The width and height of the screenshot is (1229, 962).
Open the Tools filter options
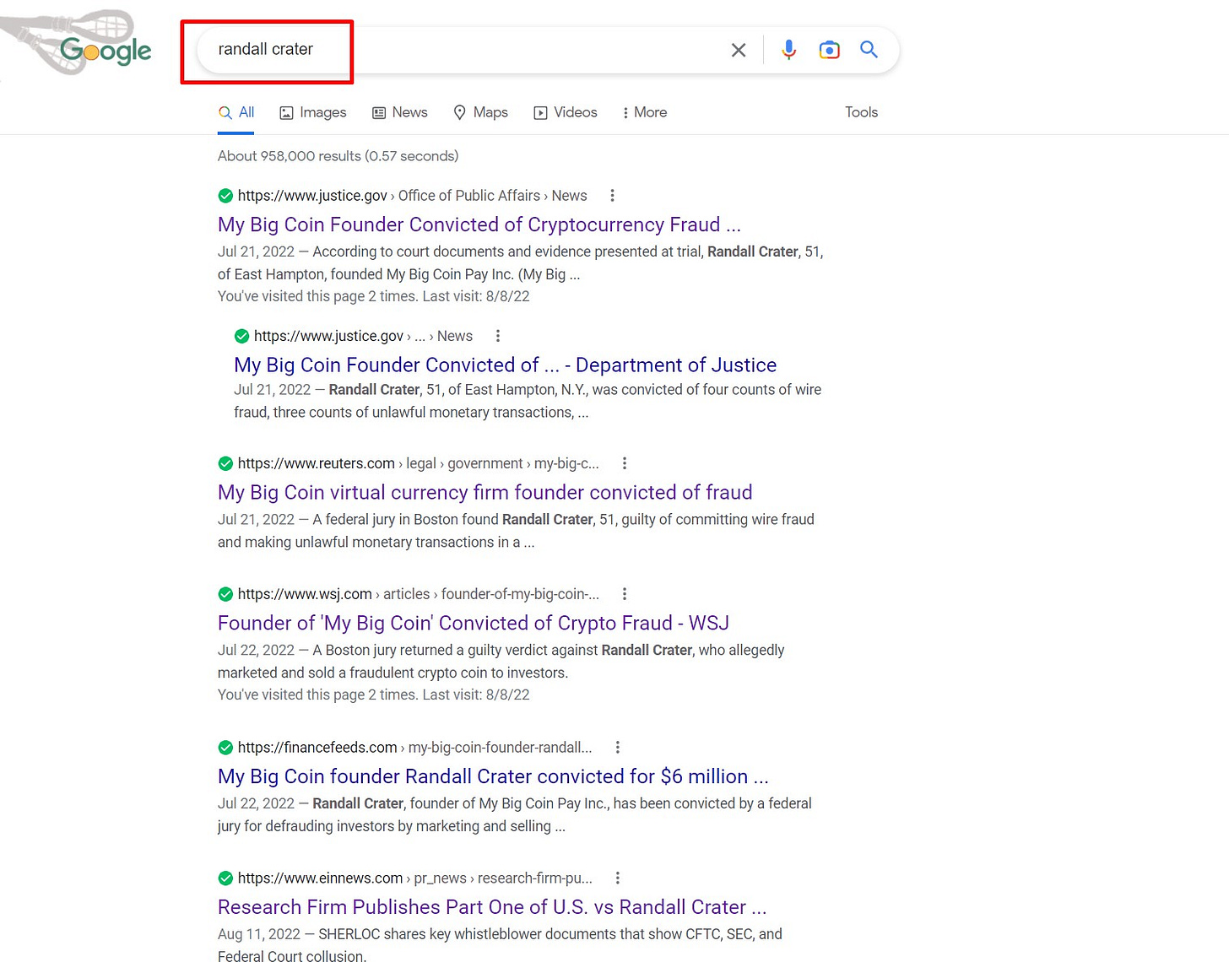861,112
